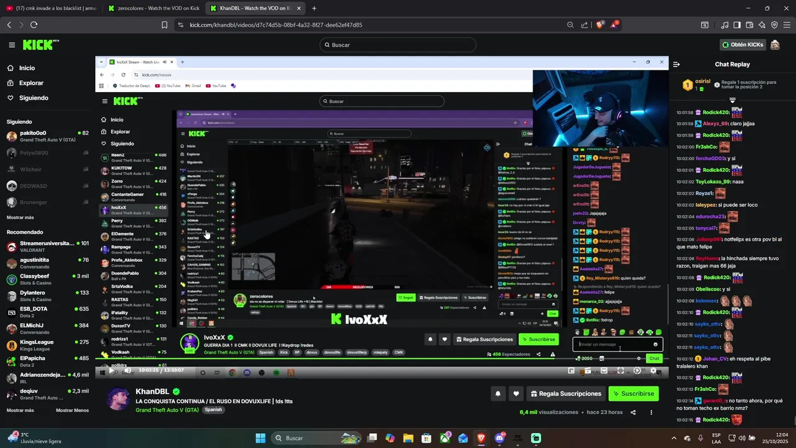The width and height of the screenshot is (796, 448).
Task: Share the VOD icon
Action: click(x=633, y=412)
